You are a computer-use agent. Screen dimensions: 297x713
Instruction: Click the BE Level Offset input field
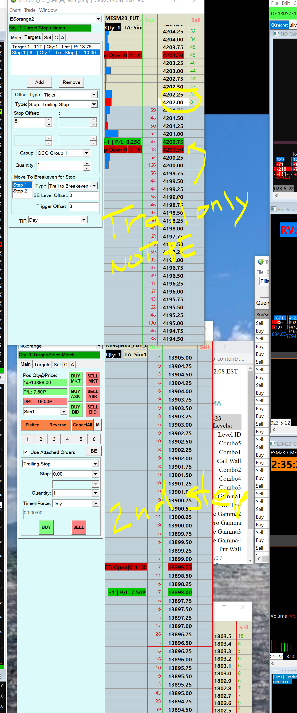pos(84,195)
